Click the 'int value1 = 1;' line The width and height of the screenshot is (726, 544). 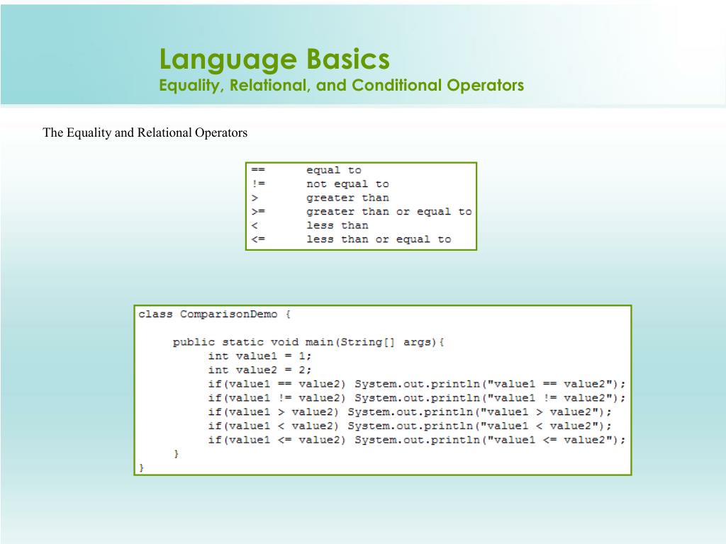click(x=259, y=356)
